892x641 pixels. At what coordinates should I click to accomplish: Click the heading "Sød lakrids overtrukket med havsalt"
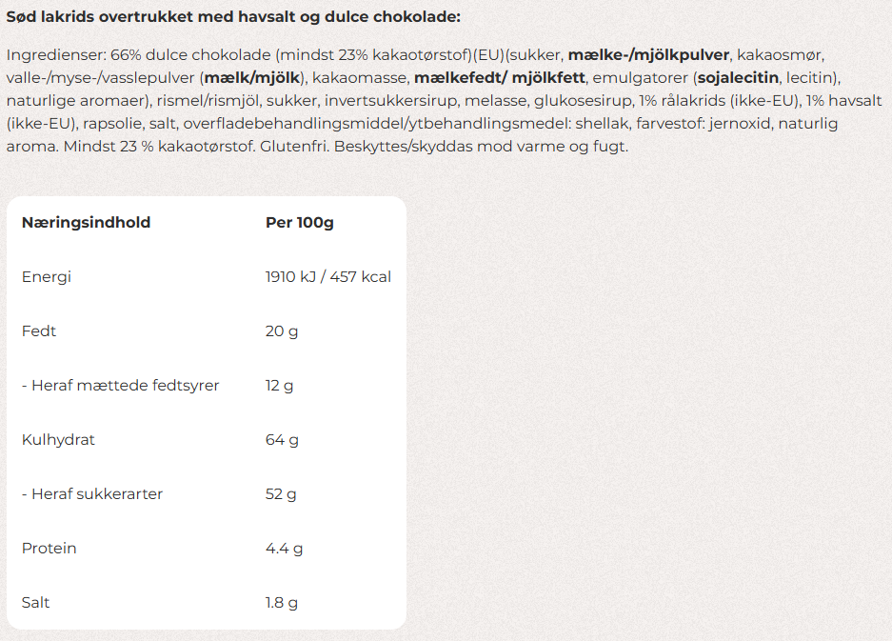click(233, 17)
